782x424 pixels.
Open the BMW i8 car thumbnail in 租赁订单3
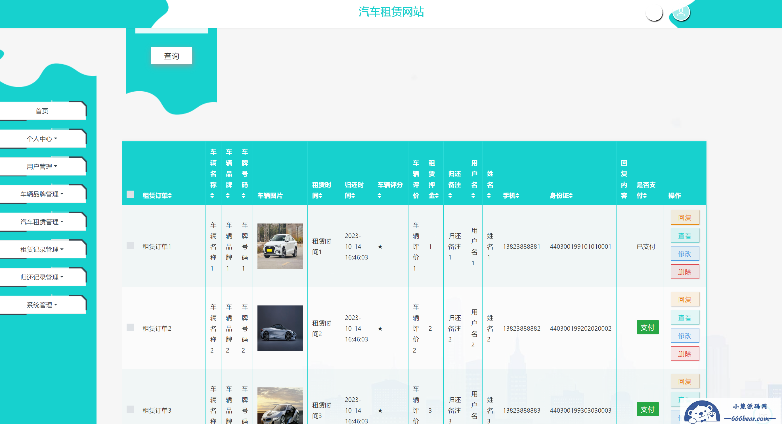pyautogui.click(x=280, y=406)
